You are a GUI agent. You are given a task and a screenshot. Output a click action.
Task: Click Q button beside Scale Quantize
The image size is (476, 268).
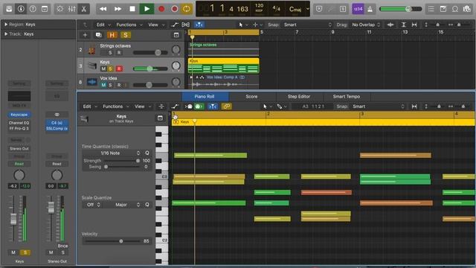tap(147, 205)
